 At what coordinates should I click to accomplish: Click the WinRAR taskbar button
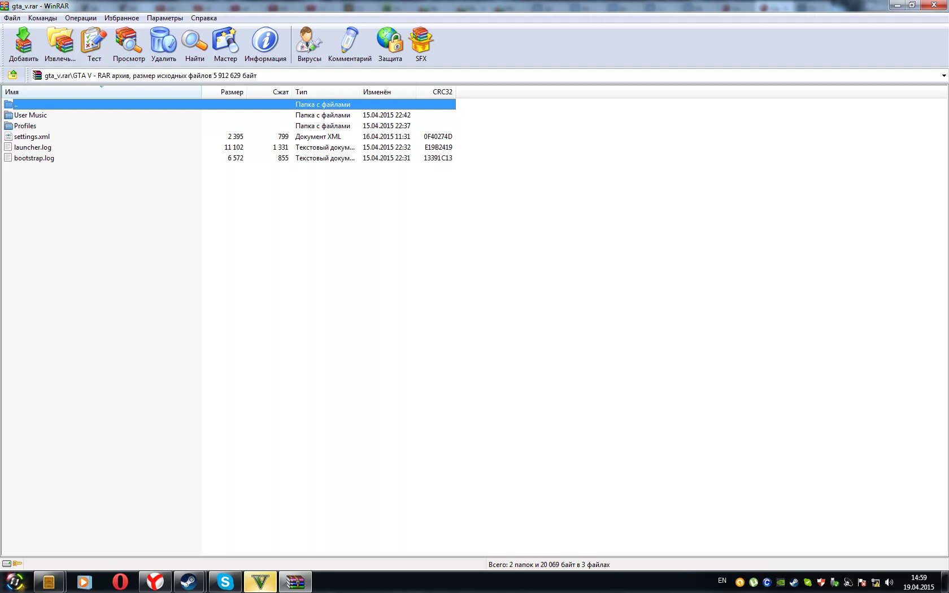[x=295, y=582]
